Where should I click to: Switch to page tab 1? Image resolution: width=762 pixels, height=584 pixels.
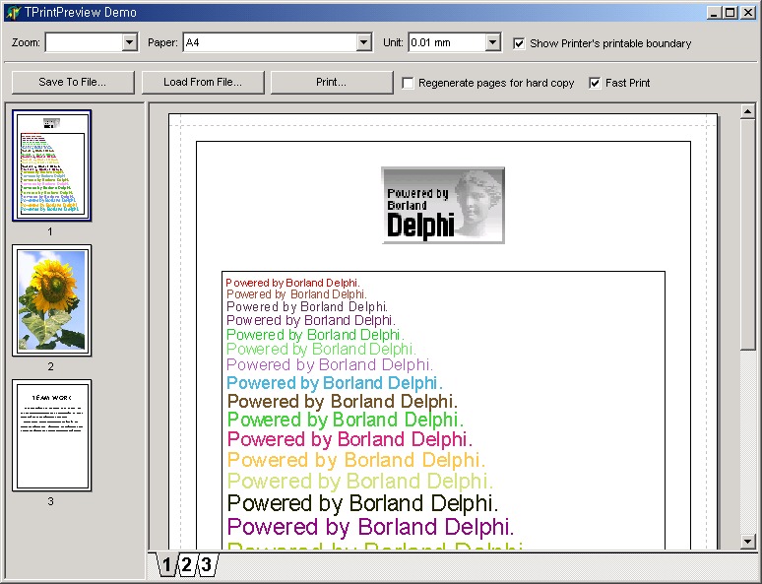(x=166, y=564)
